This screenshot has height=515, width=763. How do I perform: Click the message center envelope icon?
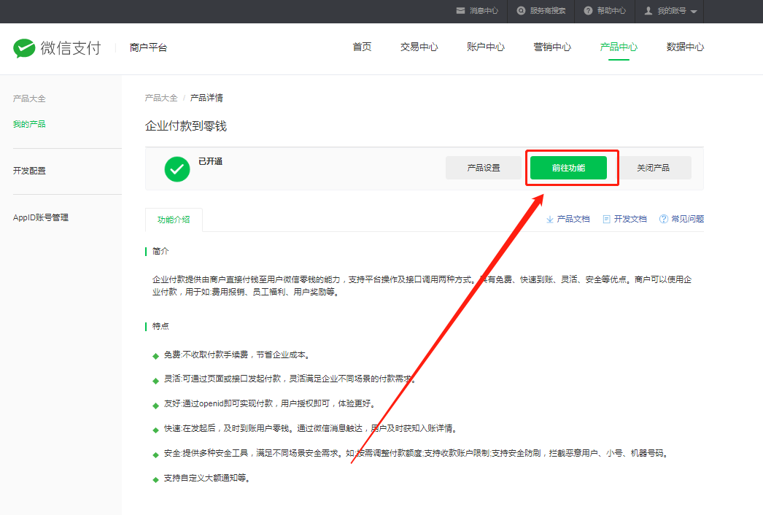tap(460, 11)
